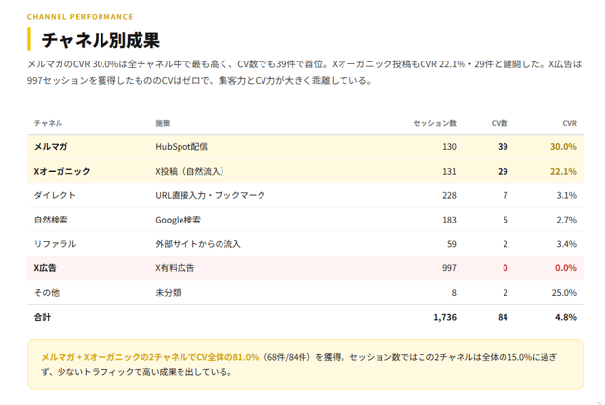The height and width of the screenshot is (405, 605).
Task: Click the リファラル channel cell
Action: (55, 244)
